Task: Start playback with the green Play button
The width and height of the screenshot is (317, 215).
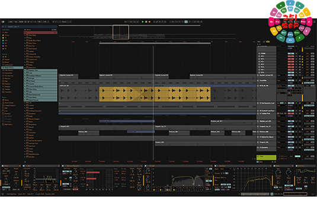Action: pos(143,22)
